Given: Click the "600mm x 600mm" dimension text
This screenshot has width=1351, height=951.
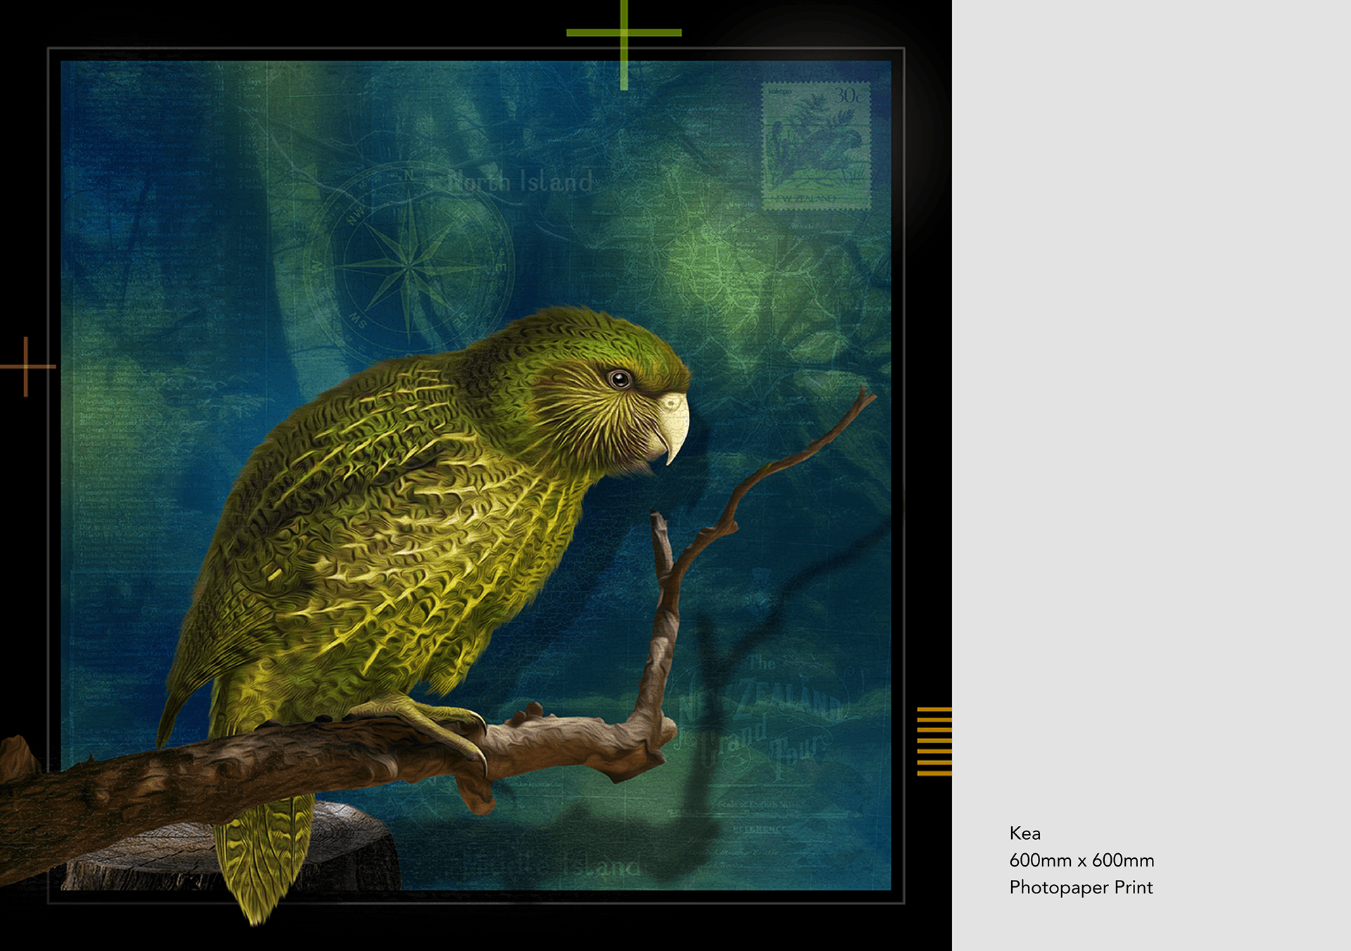Looking at the screenshot, I should tap(1082, 860).
